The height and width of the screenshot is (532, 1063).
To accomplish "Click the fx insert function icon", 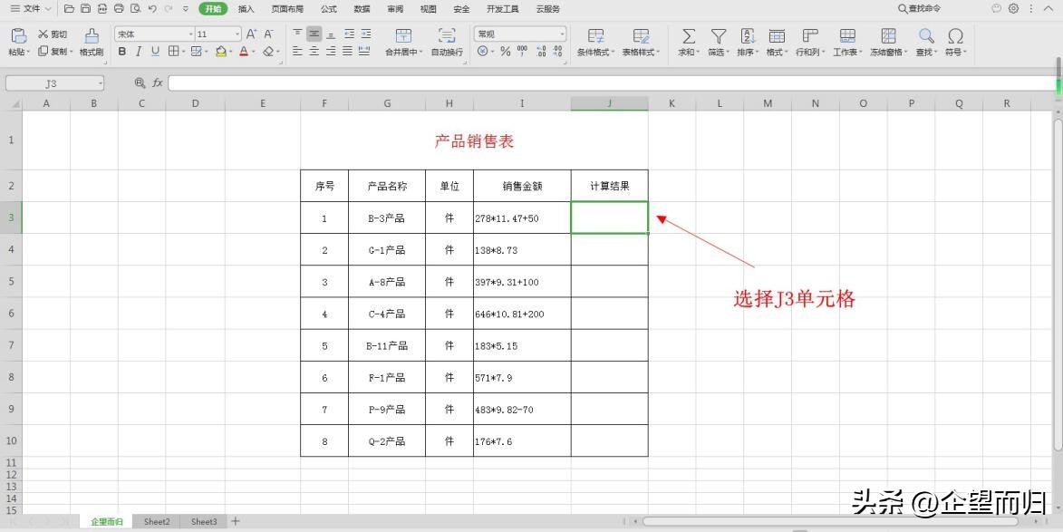I will click(x=158, y=82).
